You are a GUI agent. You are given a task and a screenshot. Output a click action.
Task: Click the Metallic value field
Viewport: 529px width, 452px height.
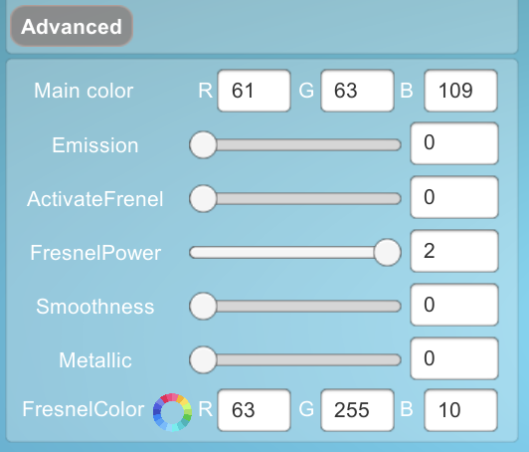click(454, 358)
